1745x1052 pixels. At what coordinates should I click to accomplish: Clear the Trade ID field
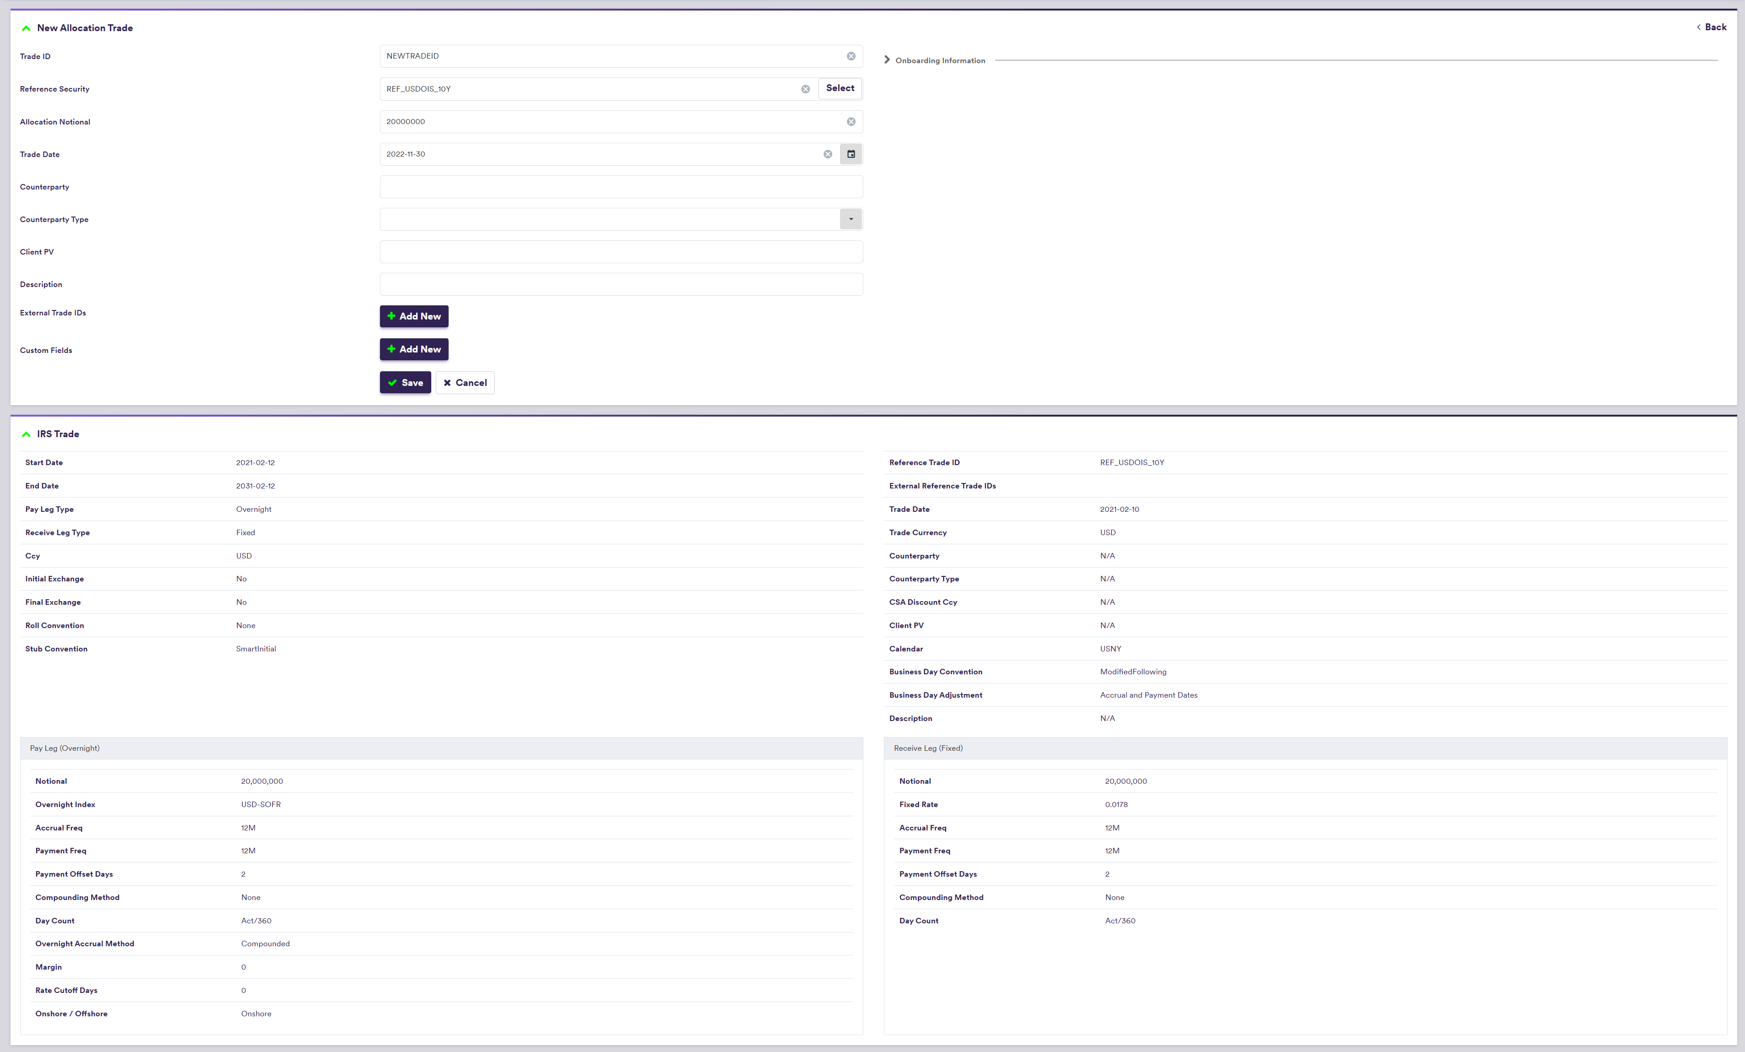point(851,56)
